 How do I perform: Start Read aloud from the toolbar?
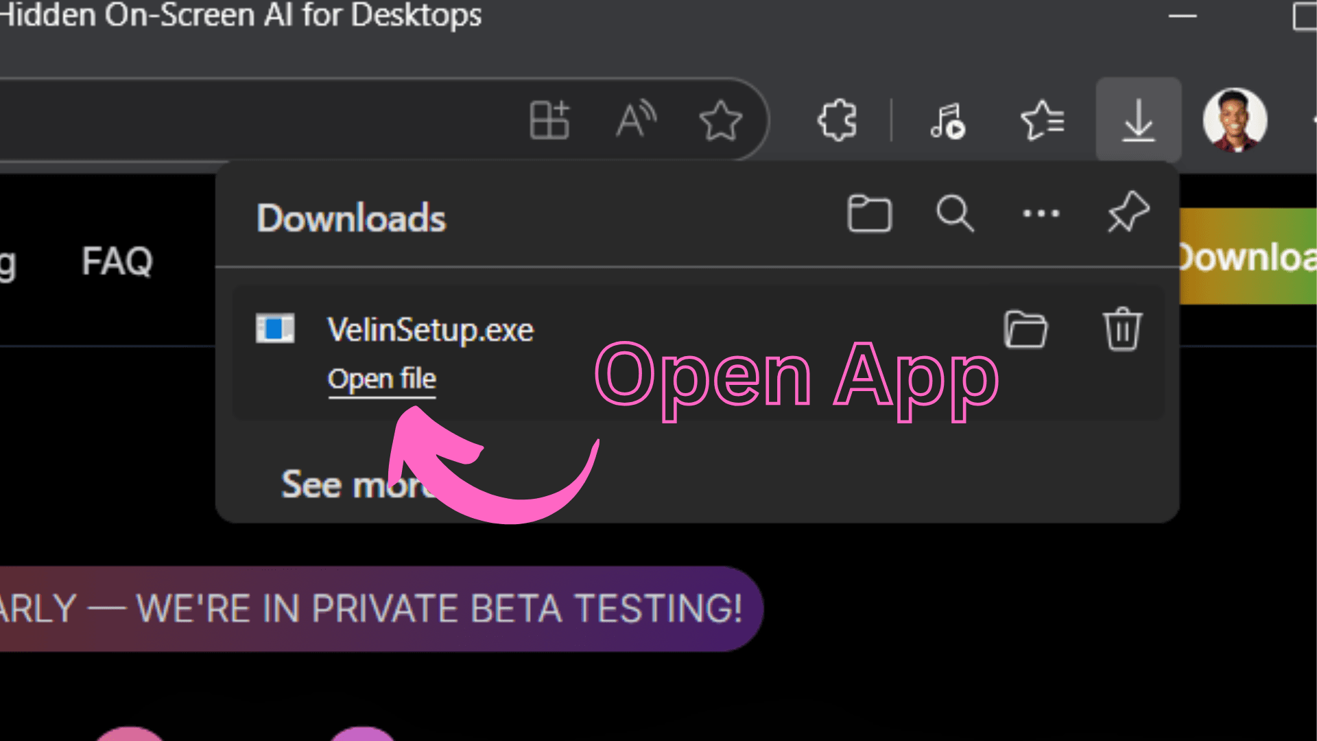click(x=635, y=120)
